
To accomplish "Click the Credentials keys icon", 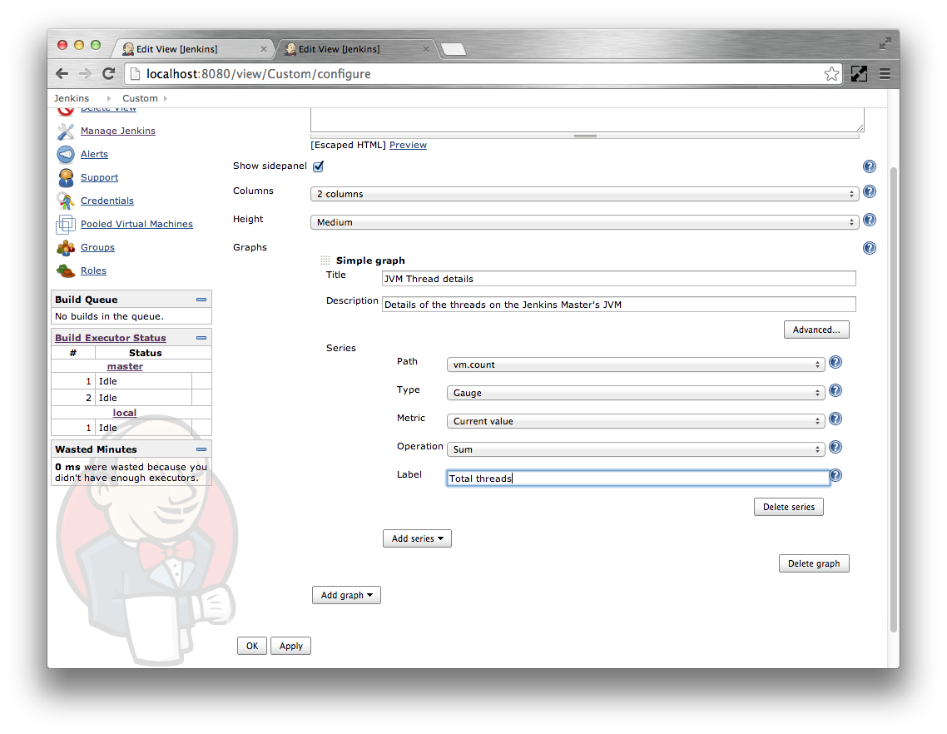I will pyautogui.click(x=65, y=201).
